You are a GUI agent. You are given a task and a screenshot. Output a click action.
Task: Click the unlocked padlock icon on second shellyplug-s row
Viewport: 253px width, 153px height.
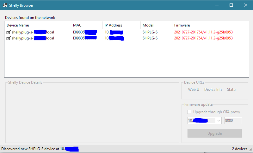[9, 38]
